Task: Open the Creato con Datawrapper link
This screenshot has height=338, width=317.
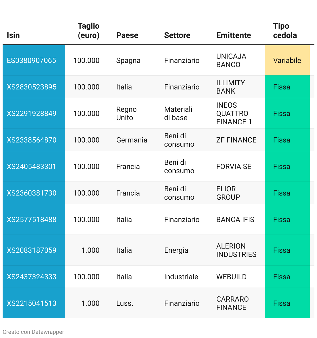Action: [x=33, y=332]
